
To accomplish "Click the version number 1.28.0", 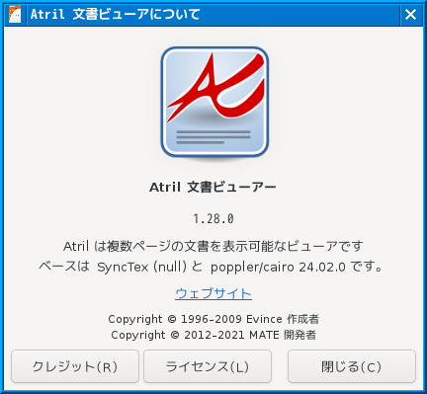I will coord(213,219).
